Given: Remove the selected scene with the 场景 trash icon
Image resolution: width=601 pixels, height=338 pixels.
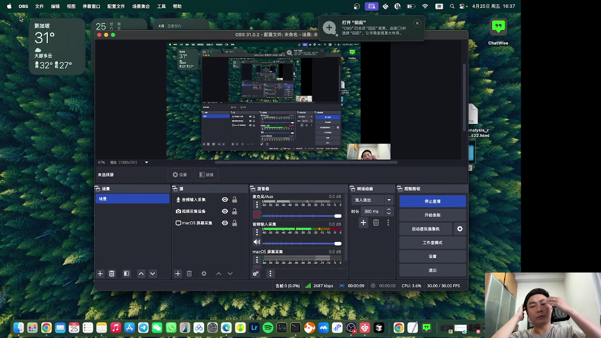Looking at the screenshot, I should [x=112, y=274].
